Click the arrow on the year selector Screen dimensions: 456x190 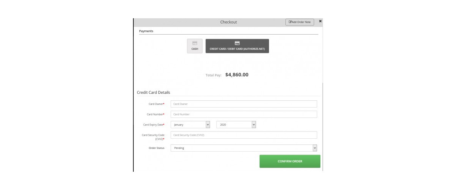pos(254,125)
